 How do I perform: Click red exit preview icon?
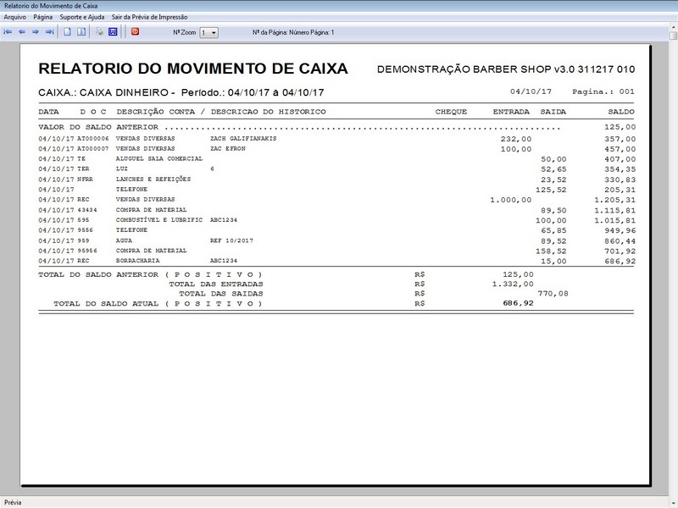tap(135, 31)
